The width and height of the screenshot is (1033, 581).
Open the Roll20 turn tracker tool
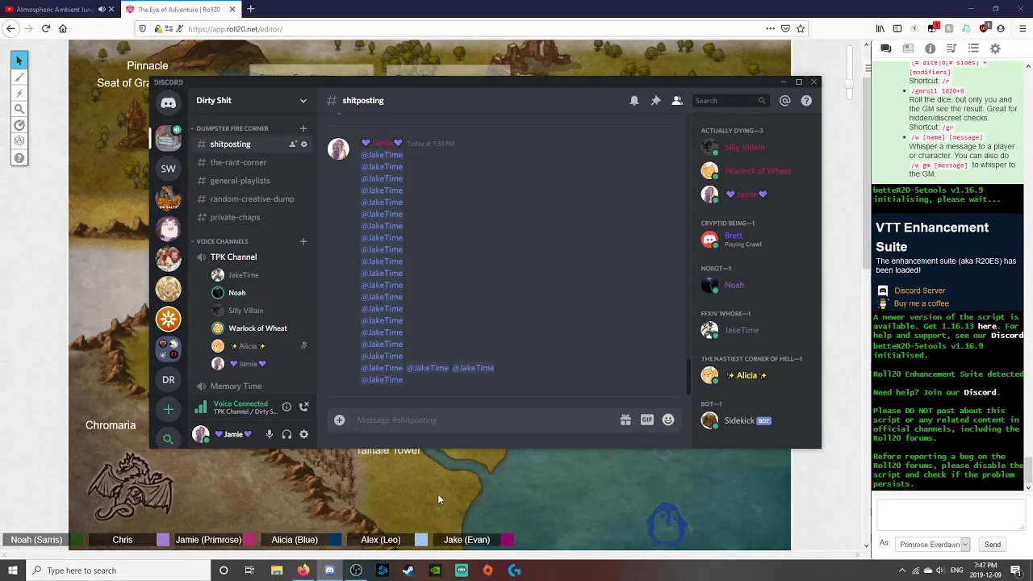(19, 125)
